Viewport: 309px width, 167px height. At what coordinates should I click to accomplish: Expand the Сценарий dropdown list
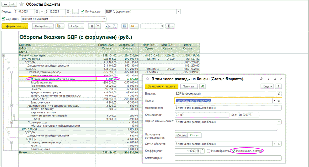[99, 19]
